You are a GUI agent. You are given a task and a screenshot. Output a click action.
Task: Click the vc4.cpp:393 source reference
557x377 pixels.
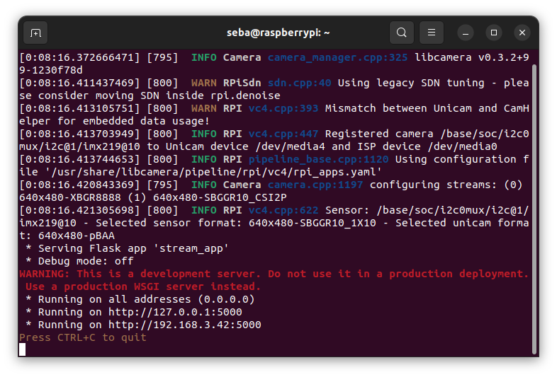(283, 108)
